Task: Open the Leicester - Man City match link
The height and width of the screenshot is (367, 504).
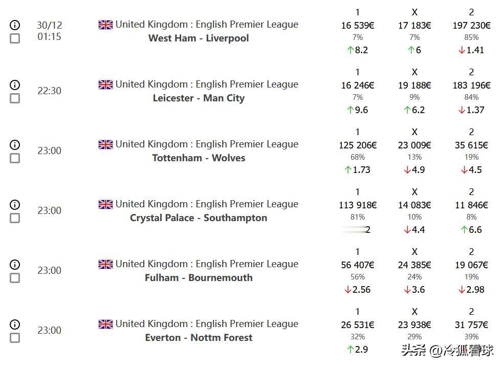Action: coord(199,98)
